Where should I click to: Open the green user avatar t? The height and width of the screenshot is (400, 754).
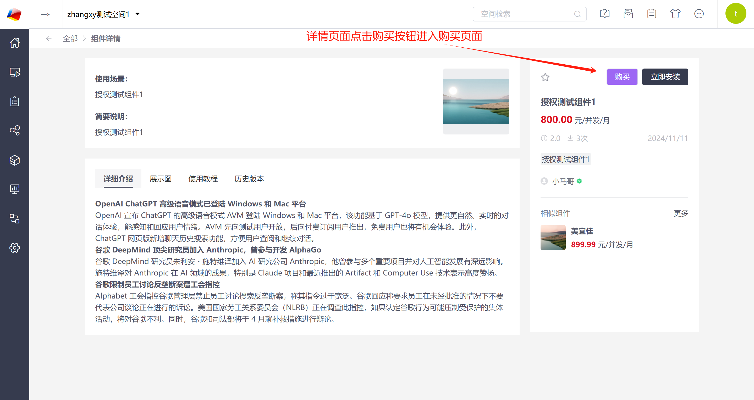(736, 14)
